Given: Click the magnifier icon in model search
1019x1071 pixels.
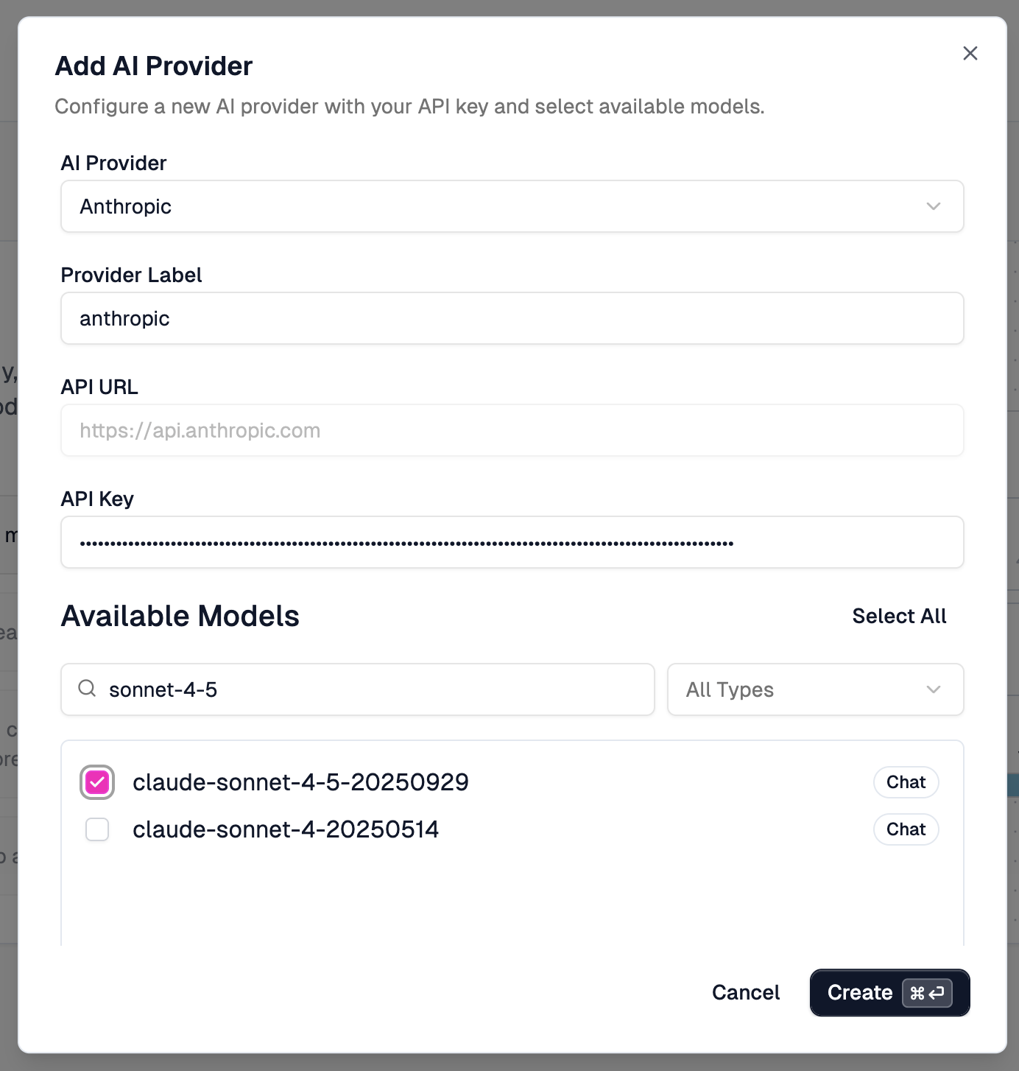Looking at the screenshot, I should tap(87, 689).
